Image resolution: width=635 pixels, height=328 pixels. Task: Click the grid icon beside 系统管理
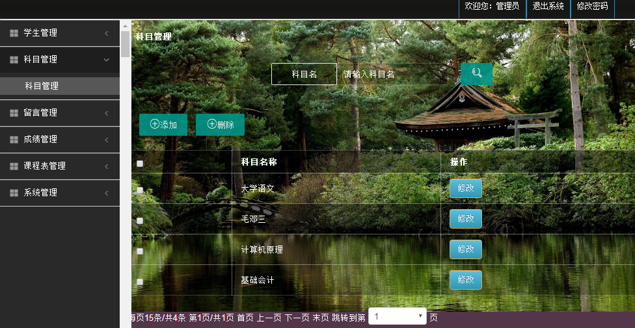(x=14, y=193)
